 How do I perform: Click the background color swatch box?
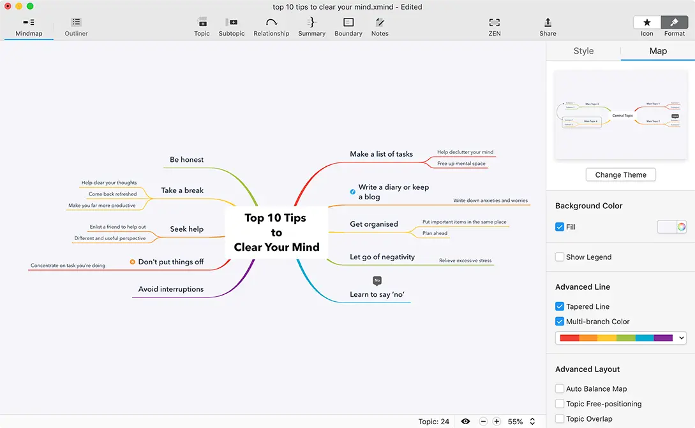pyautogui.click(x=667, y=227)
